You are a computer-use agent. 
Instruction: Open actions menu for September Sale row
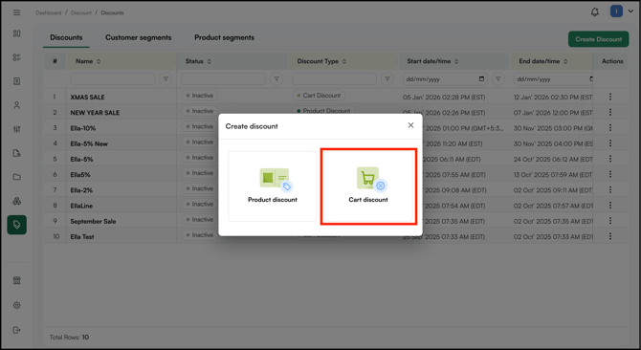pyautogui.click(x=610, y=221)
